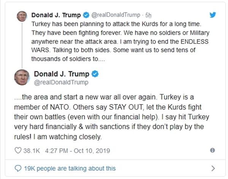Open the small profile avatar of the top tweet
The height and width of the screenshot is (179, 228).
[x=22, y=17]
